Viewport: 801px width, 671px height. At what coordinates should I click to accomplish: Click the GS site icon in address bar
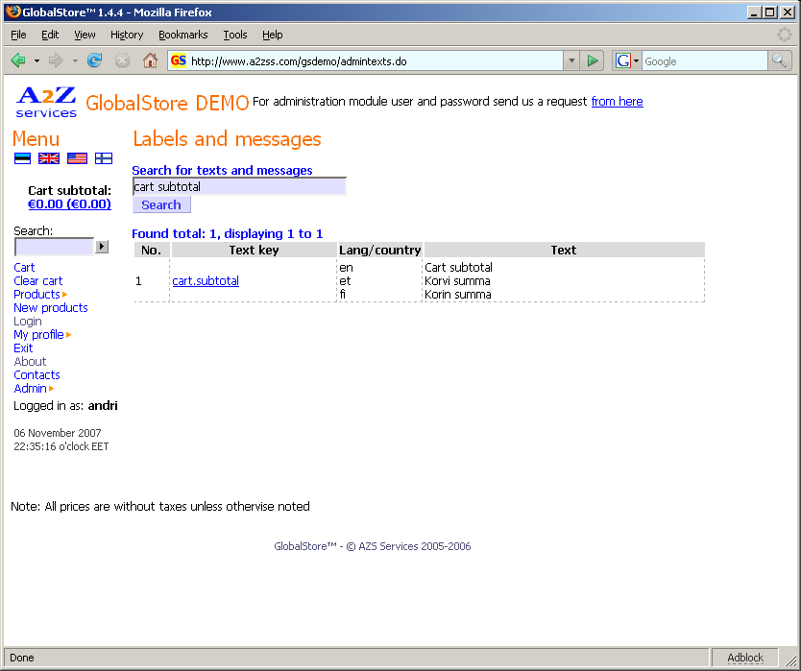coord(179,60)
